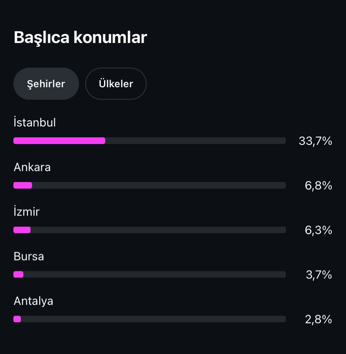Viewport: 346px width, 354px height.
Task: Select the Antalya city label
Action: (33, 301)
